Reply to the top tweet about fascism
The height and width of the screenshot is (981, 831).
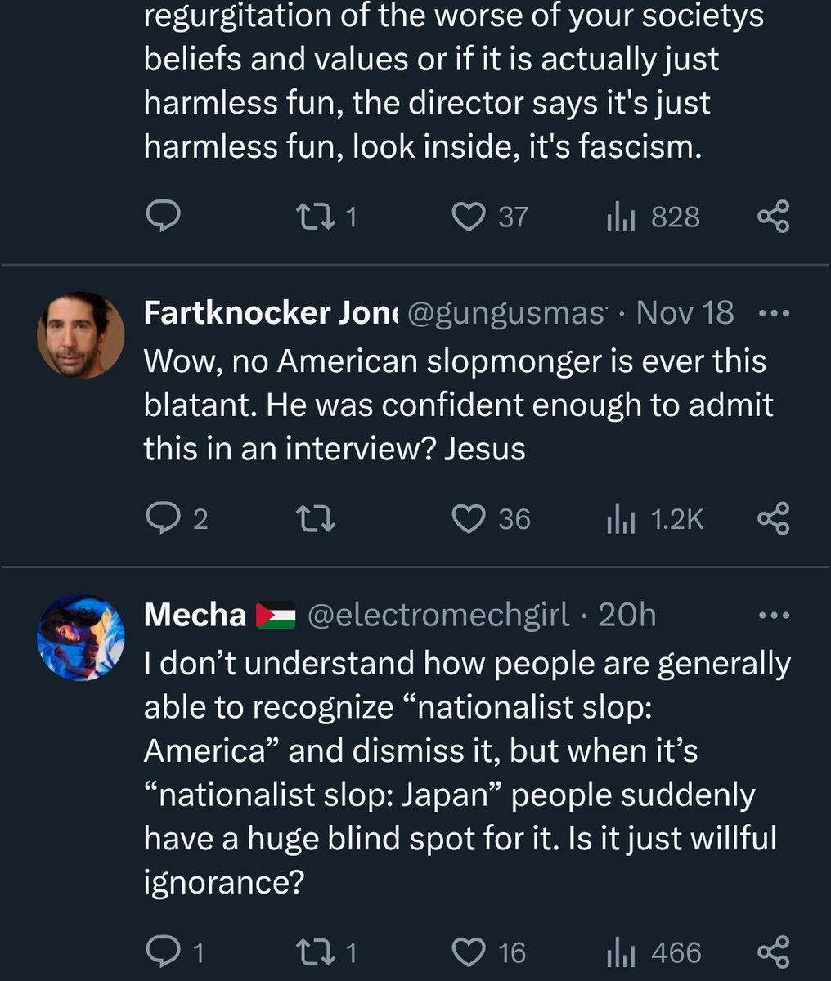tap(163, 217)
